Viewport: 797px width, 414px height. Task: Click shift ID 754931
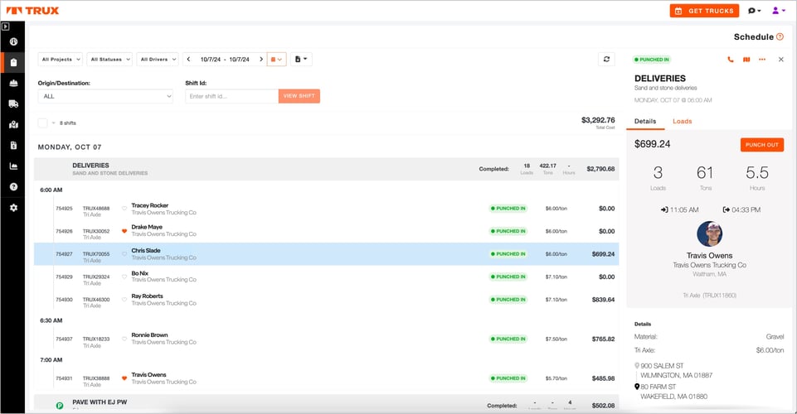[64, 378]
